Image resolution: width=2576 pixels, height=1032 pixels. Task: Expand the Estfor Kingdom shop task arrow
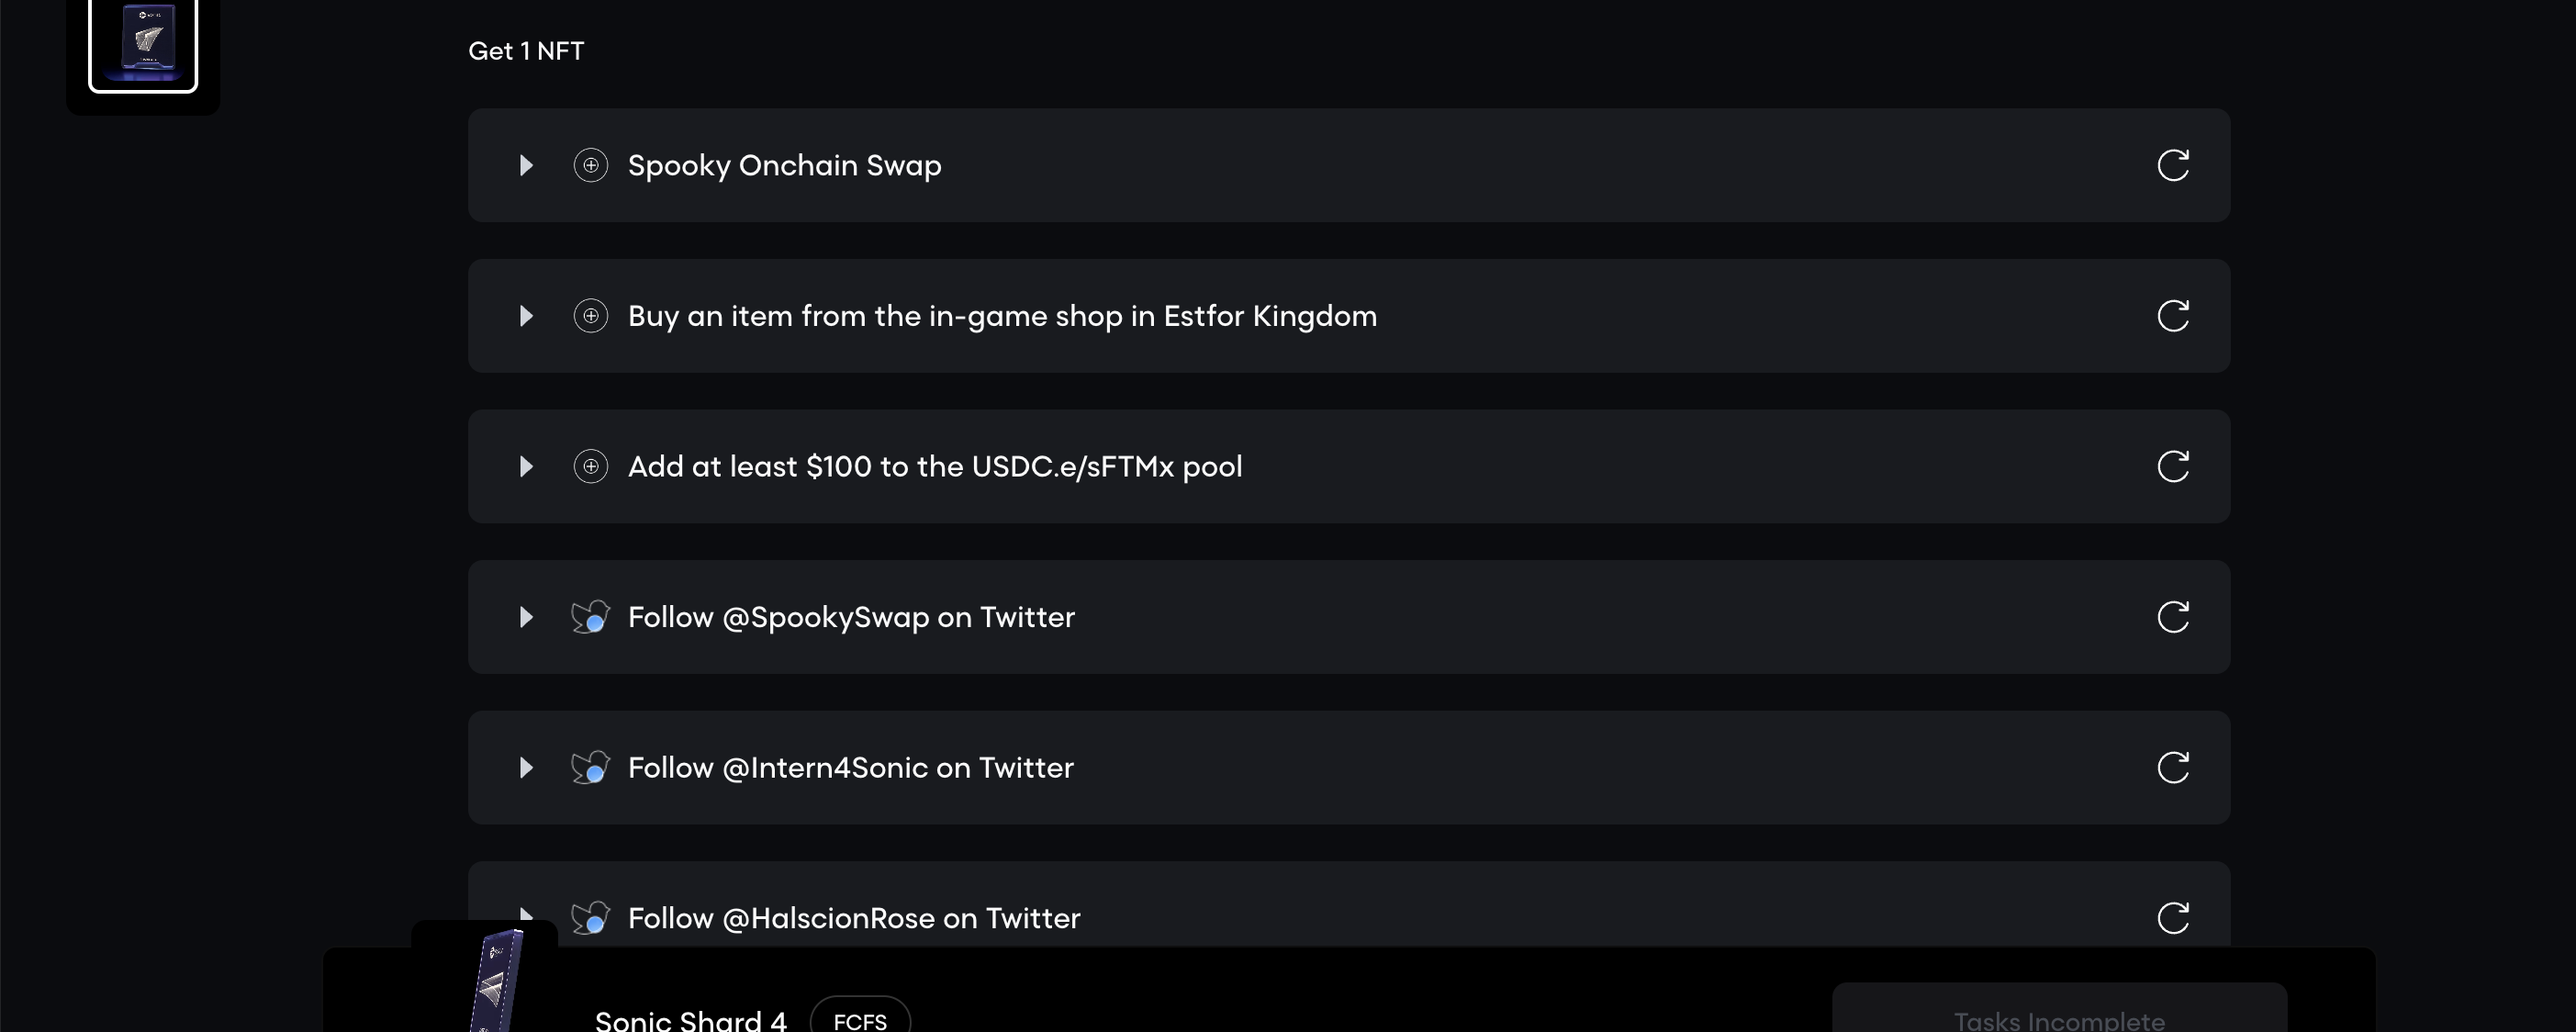click(x=526, y=316)
